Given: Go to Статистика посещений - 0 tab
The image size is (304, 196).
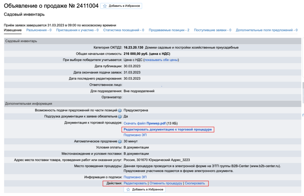Looking at the screenshot, I should coord(123,30).
